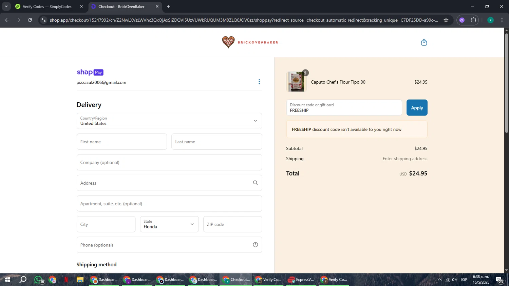The width and height of the screenshot is (509, 286).
Task: Apply the discount code
Action: 417,108
